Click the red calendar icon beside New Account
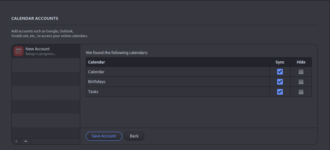 (19, 51)
